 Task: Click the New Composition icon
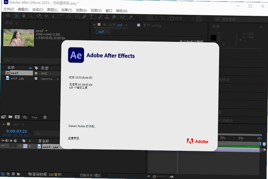tap(17, 117)
